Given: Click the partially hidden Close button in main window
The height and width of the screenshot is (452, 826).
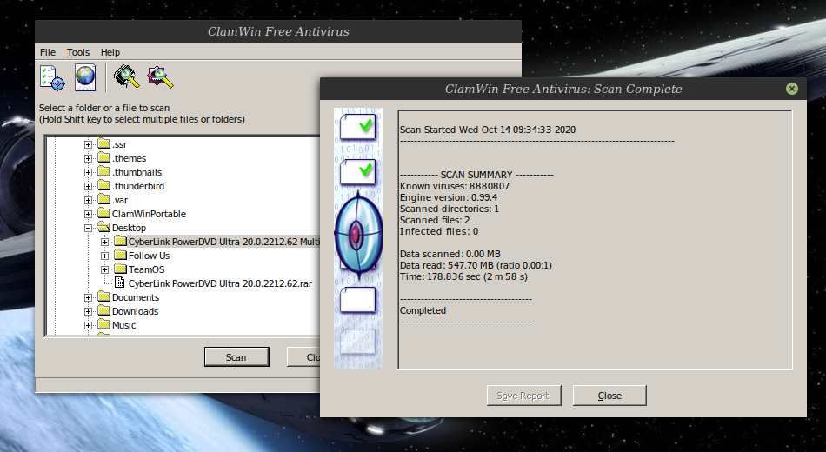Looking at the screenshot, I should [x=304, y=356].
